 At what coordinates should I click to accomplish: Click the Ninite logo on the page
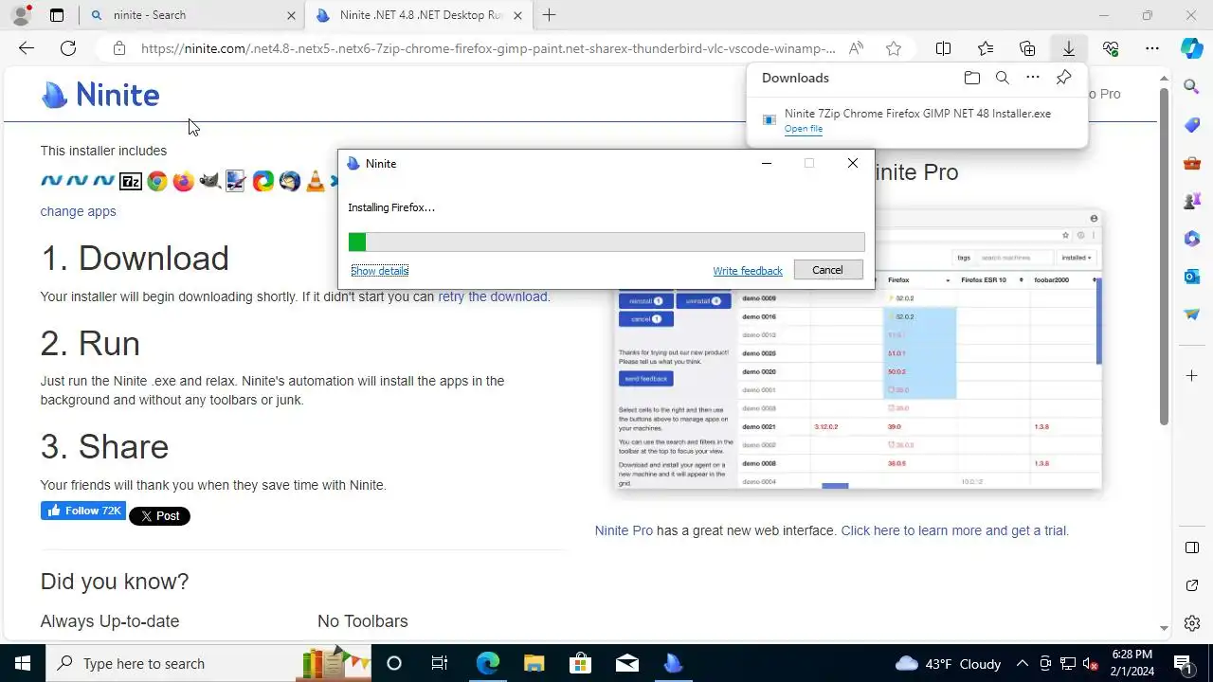[100, 95]
